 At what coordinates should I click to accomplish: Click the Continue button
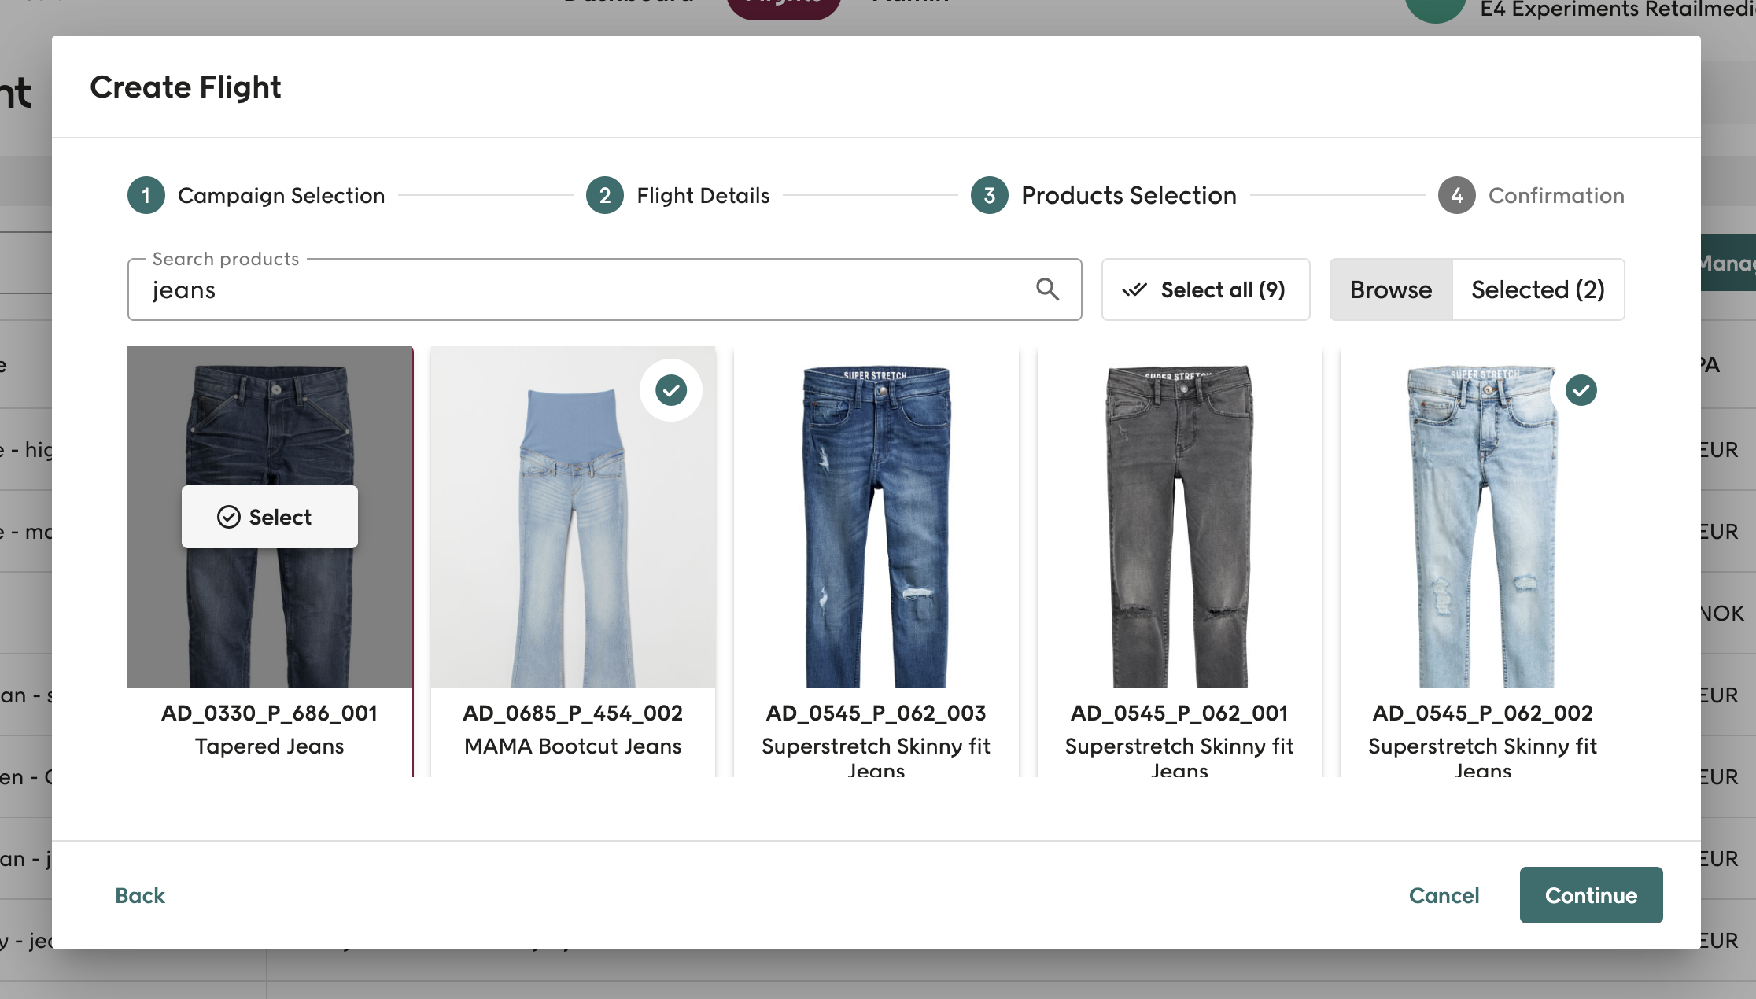1591,895
